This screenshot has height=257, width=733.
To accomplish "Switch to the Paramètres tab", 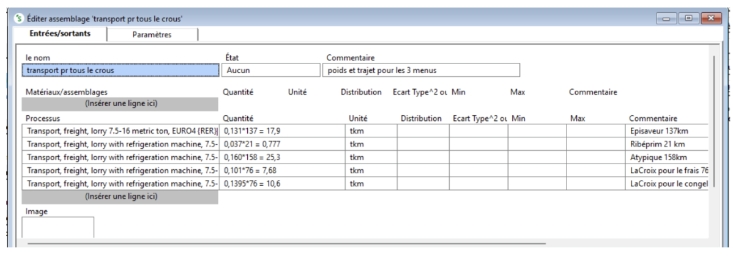I will [152, 35].
